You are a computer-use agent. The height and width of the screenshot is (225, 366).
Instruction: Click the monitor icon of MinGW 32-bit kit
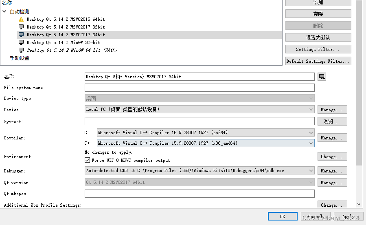21,42
